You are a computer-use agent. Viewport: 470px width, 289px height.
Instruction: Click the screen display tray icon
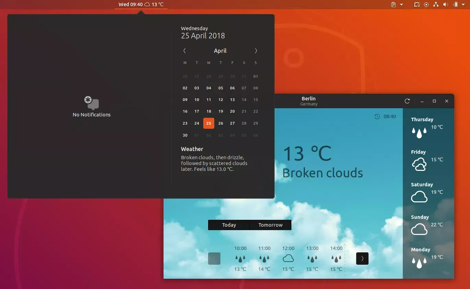coord(417,4)
